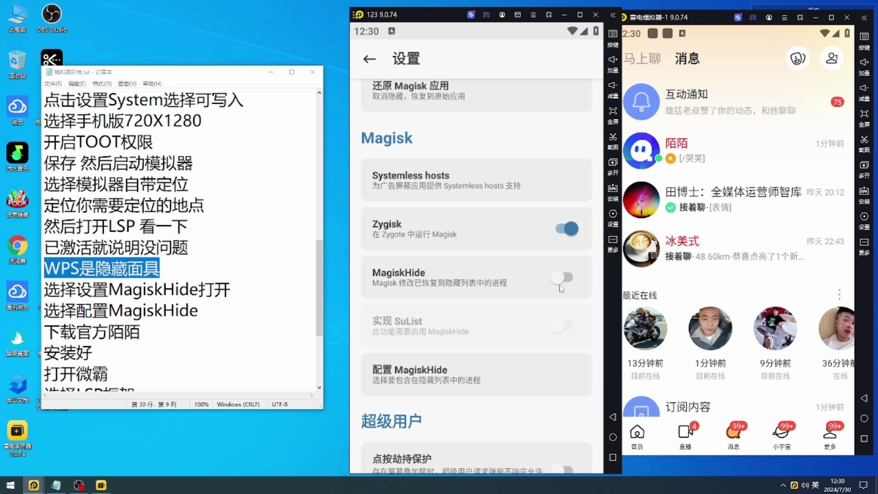Open 配置 MagiskHide option
The width and height of the screenshot is (878, 494).
coord(476,374)
